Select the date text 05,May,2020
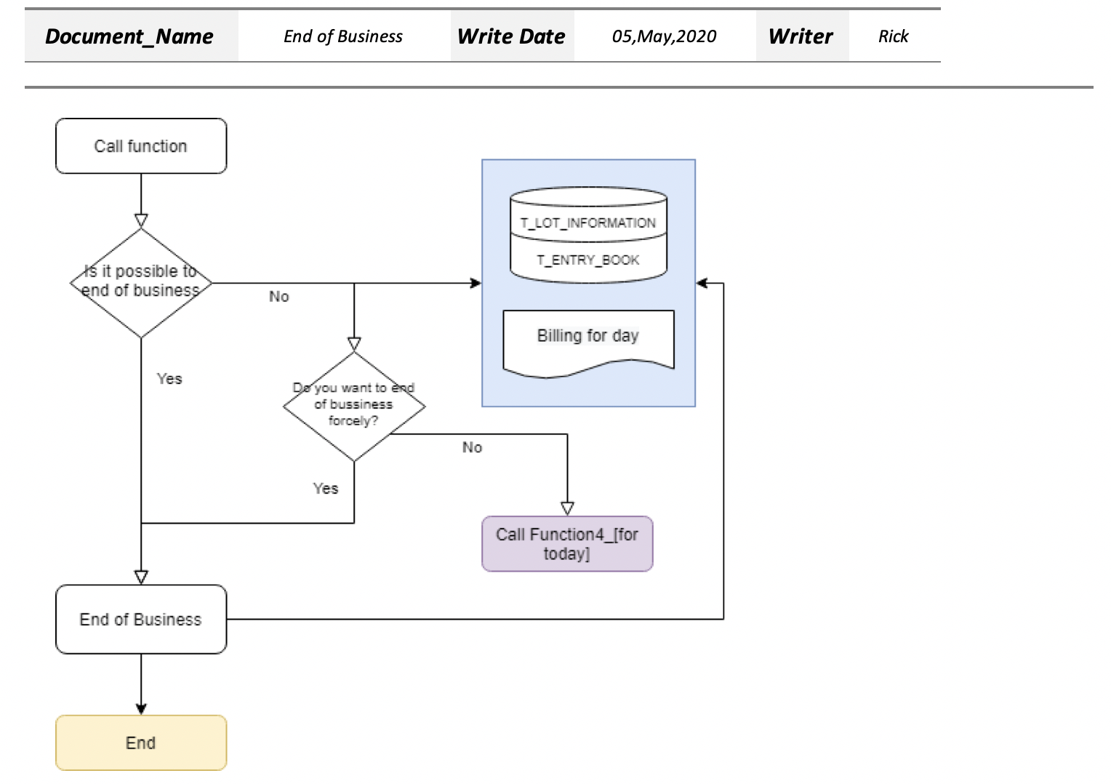 click(x=664, y=37)
